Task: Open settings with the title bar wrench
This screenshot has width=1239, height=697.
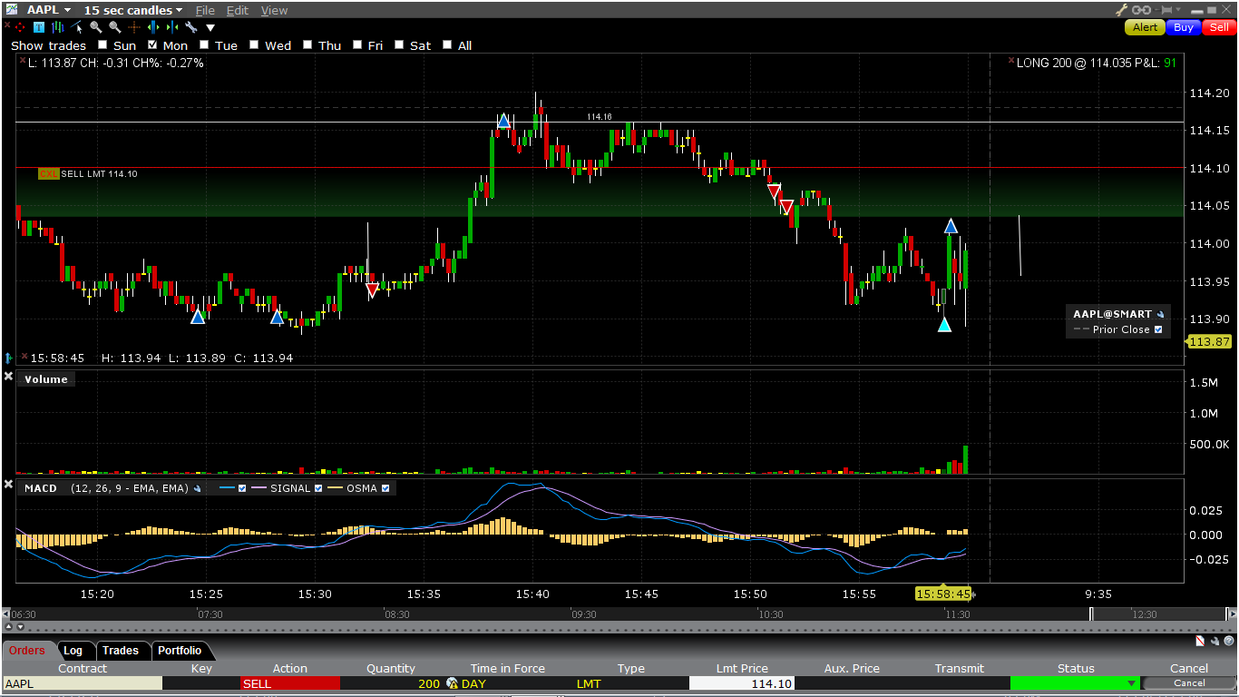Action: coord(1122,10)
